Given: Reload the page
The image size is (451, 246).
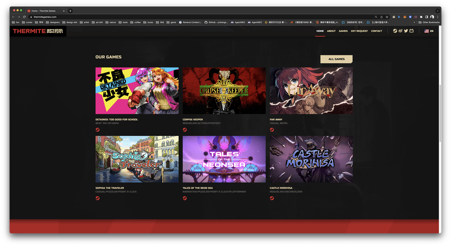Looking at the screenshot, I should (24, 17).
